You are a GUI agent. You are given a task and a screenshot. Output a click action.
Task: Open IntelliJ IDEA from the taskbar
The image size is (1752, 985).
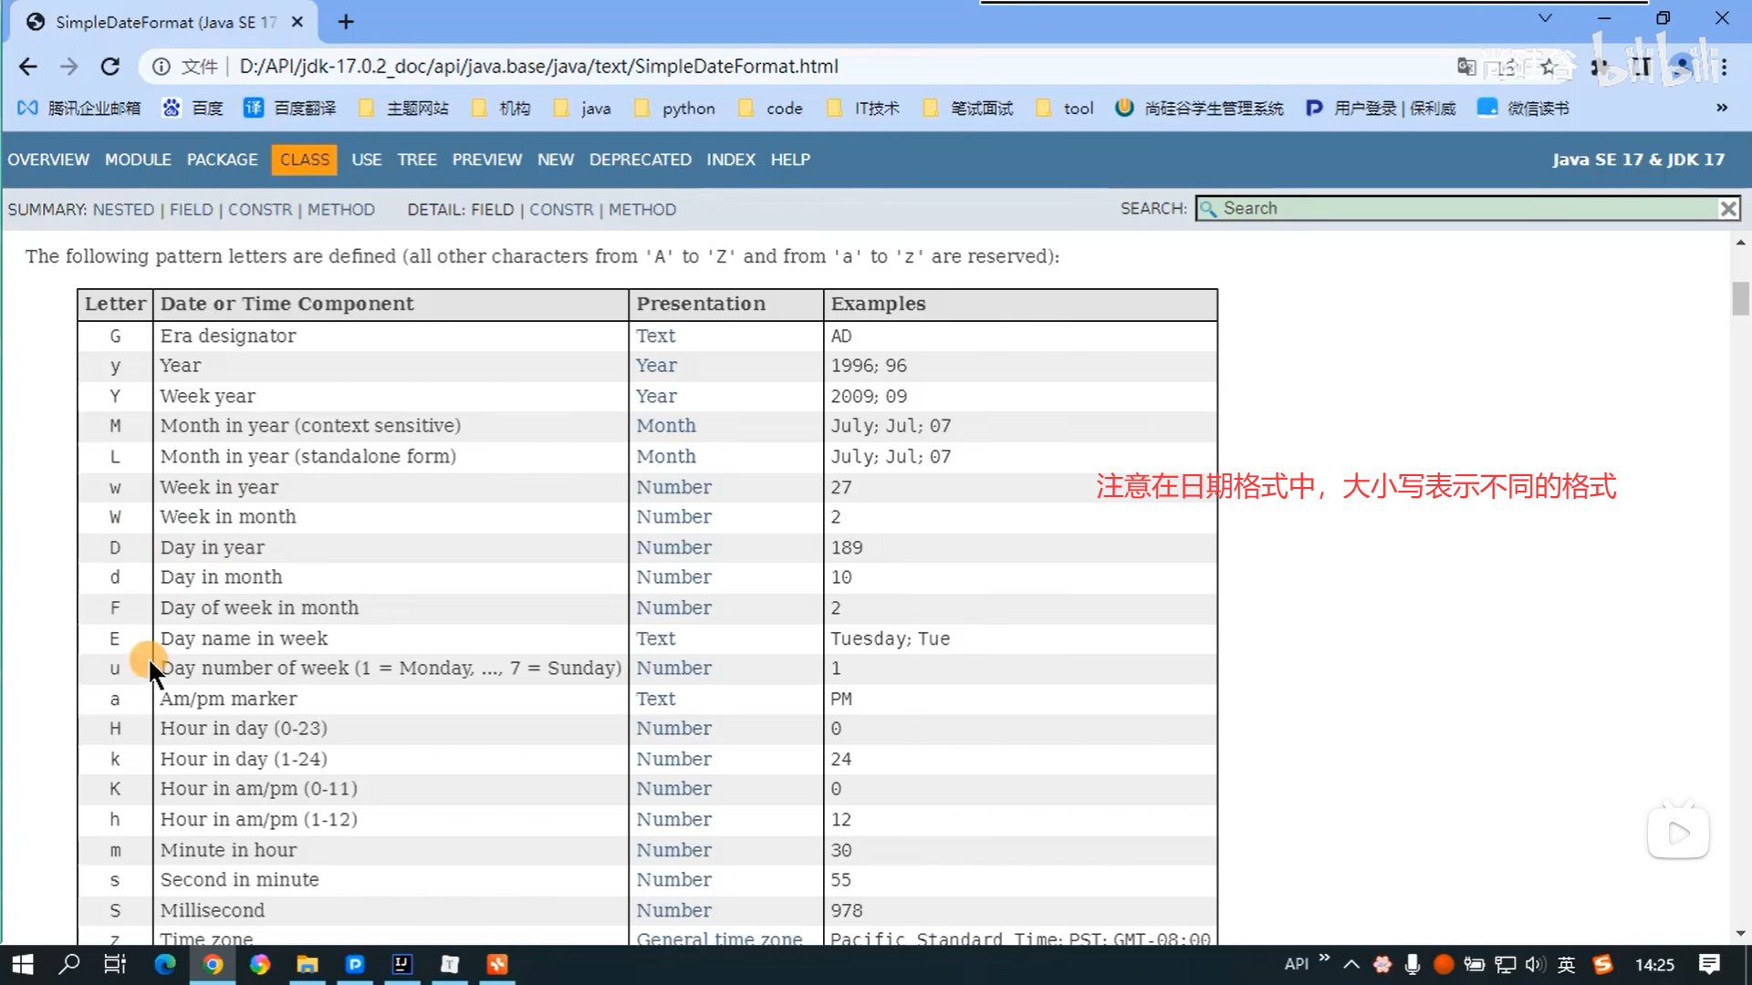[x=401, y=964]
